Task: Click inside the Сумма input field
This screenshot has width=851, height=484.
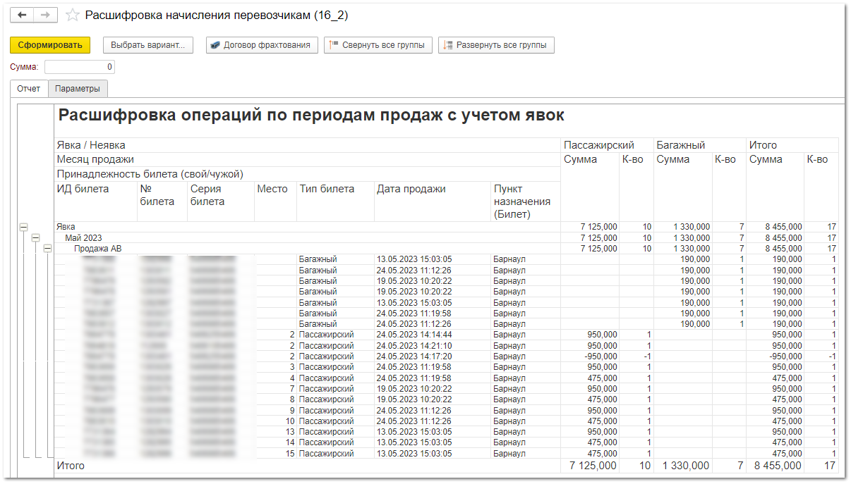Action: 79,66
